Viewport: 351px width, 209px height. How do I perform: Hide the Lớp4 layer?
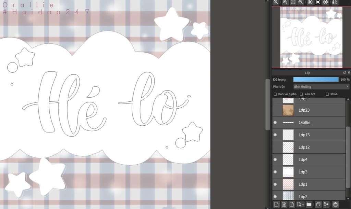[275, 159]
